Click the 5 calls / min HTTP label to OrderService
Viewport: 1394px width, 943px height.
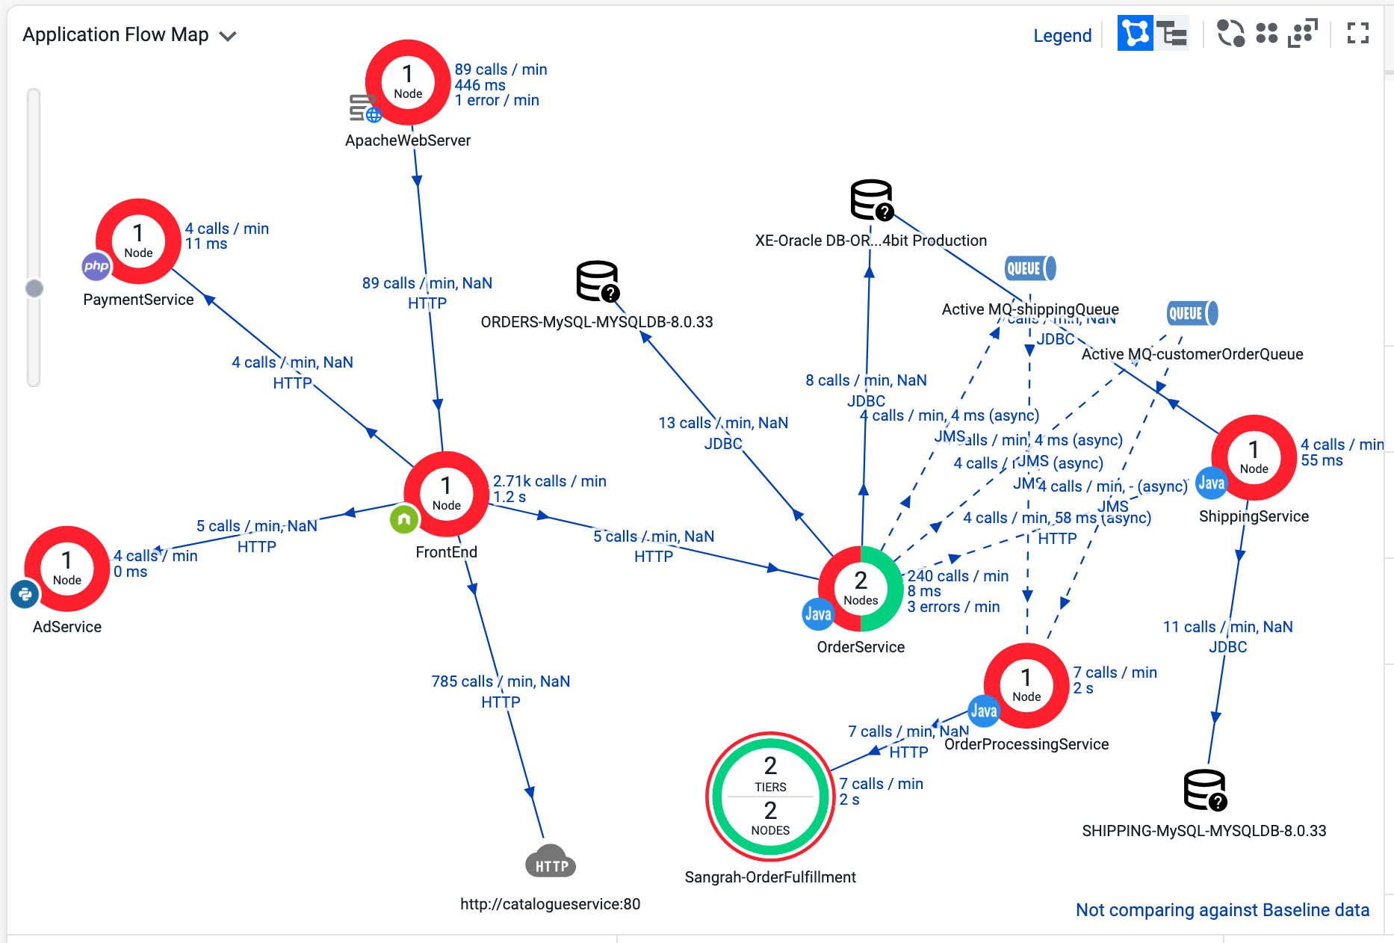[x=654, y=546]
